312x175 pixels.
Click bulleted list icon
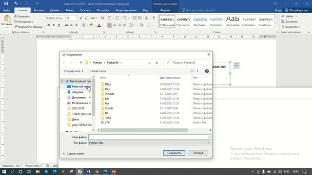click(109, 18)
